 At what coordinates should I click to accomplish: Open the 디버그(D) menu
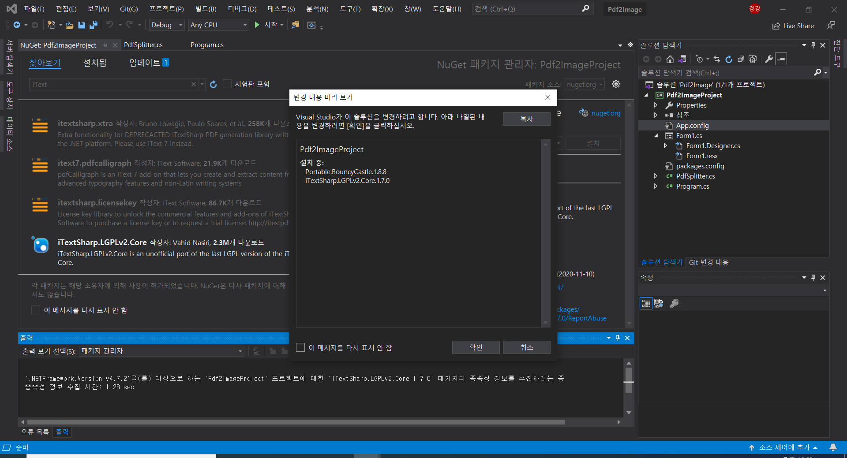pyautogui.click(x=242, y=9)
